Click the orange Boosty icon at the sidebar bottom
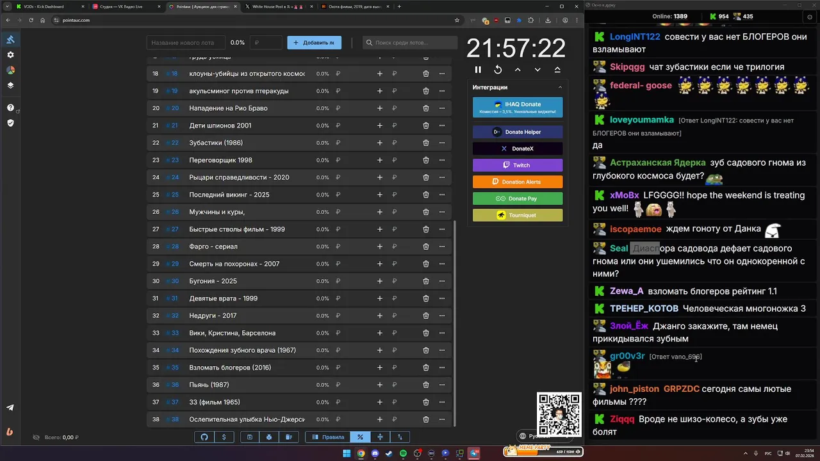This screenshot has width=820, height=461. [10, 432]
